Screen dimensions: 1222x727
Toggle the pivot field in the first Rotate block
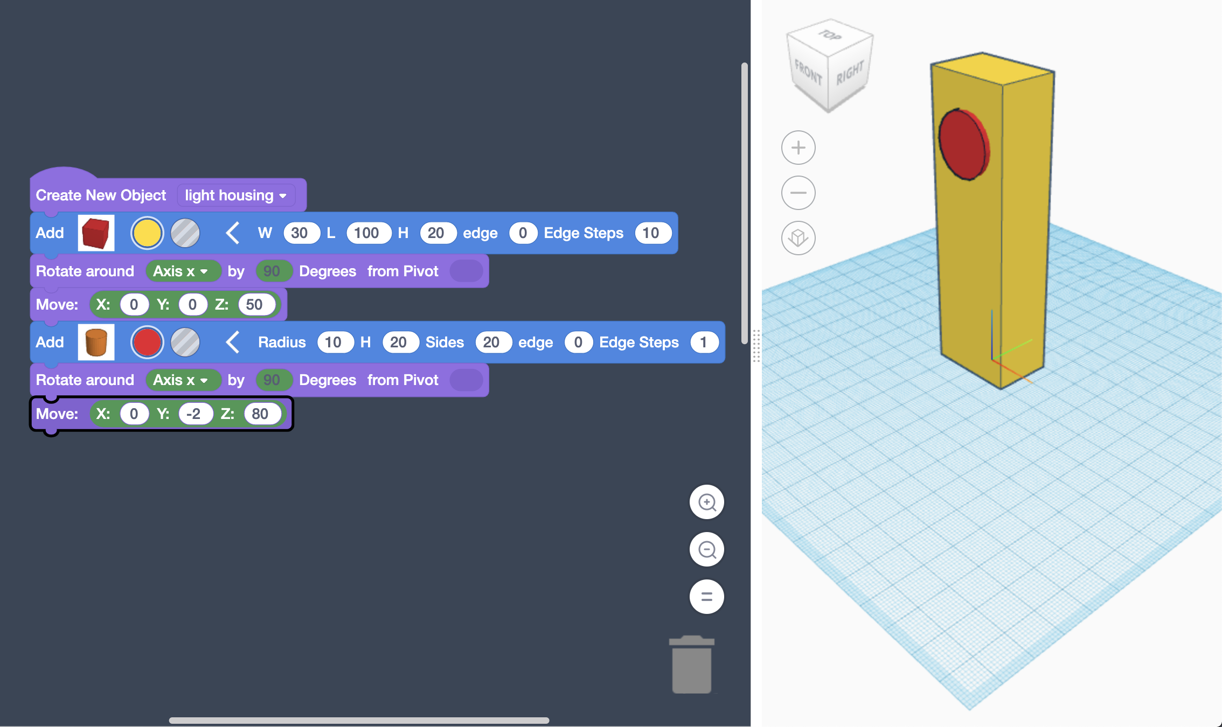[466, 271]
